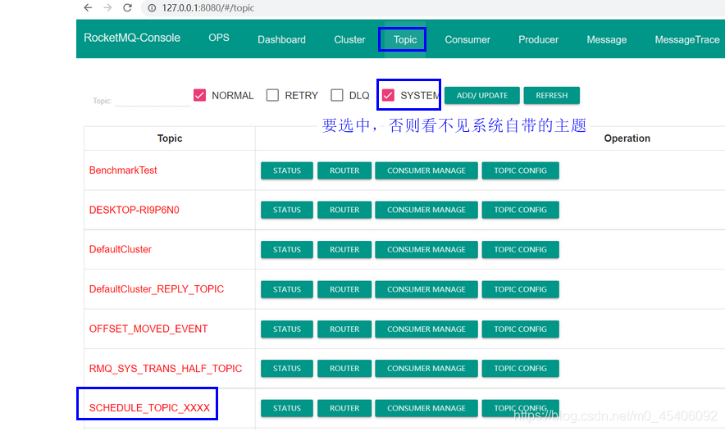This screenshot has height=431, width=725.
Task: Click CONSUMER MANAGE in the DefaultCluster row
Action: pyautogui.click(x=426, y=249)
